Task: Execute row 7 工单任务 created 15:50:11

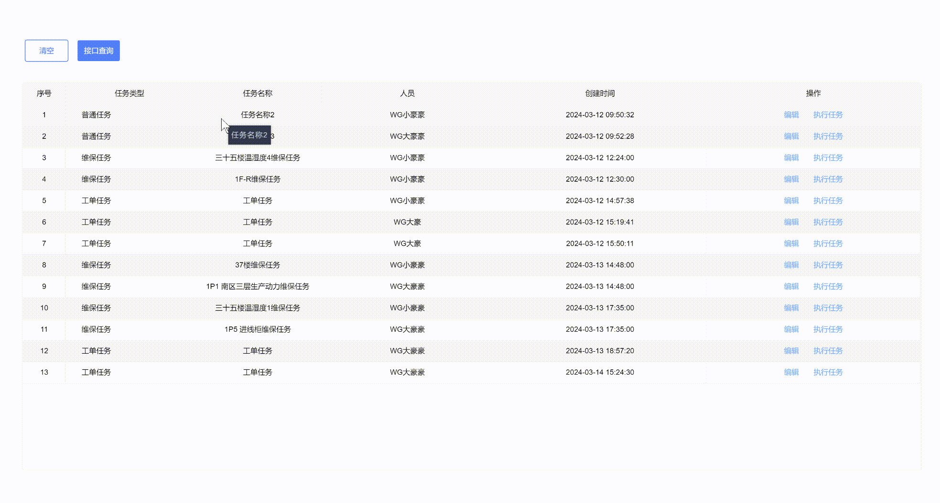Action: [x=828, y=243]
